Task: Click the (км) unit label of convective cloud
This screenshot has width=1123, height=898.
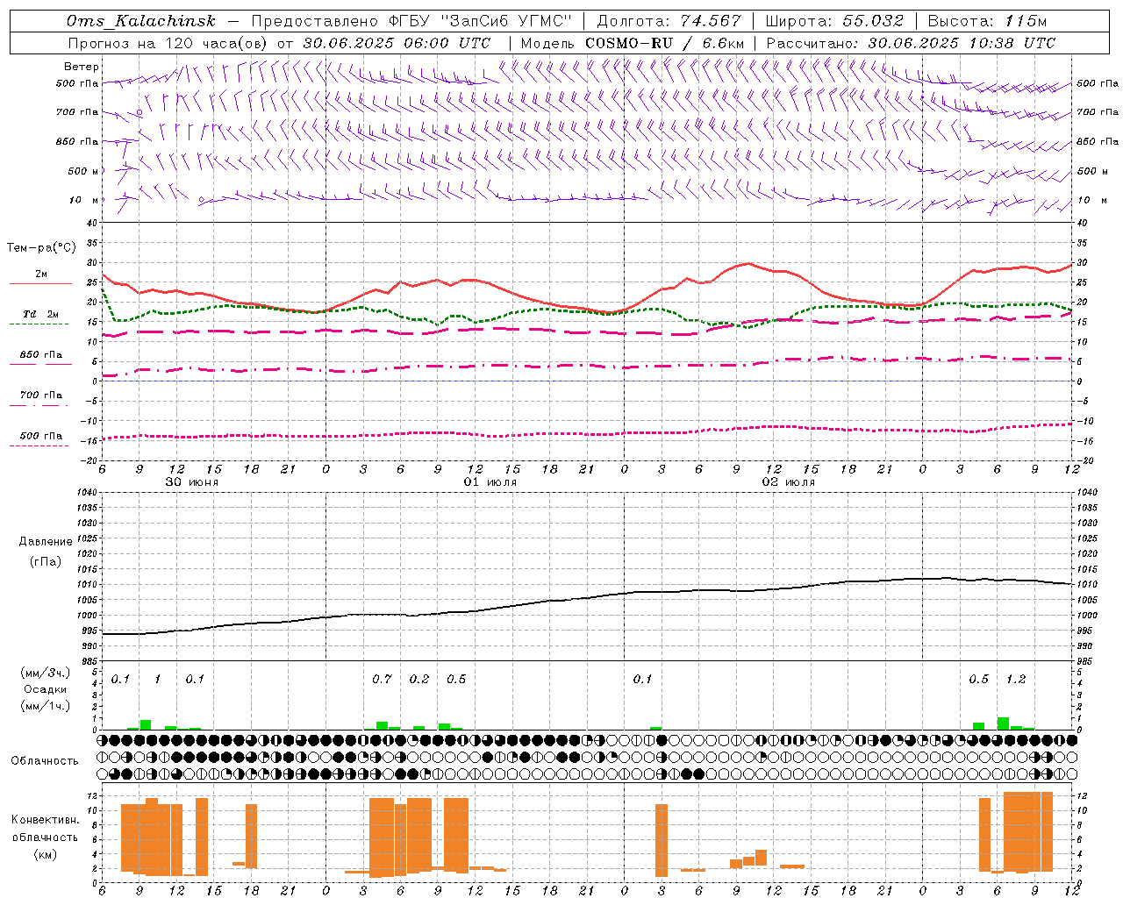Action: pos(45,854)
